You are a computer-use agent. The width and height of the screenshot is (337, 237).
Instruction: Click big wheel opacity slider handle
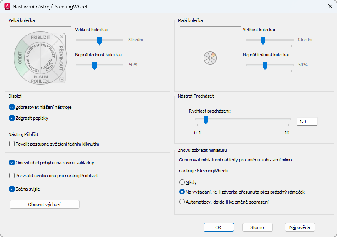(94, 66)
